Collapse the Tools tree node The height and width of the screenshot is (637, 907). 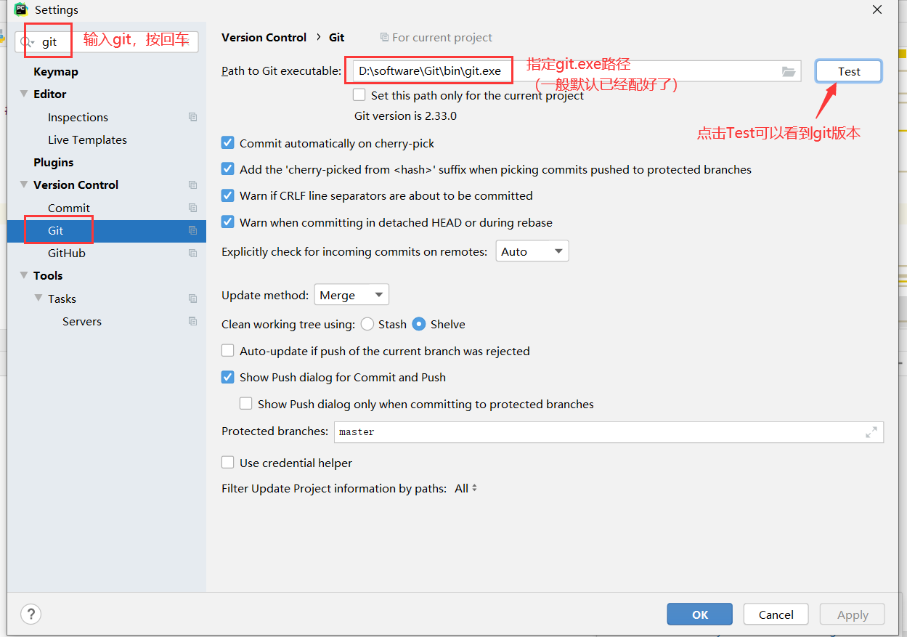(x=25, y=275)
